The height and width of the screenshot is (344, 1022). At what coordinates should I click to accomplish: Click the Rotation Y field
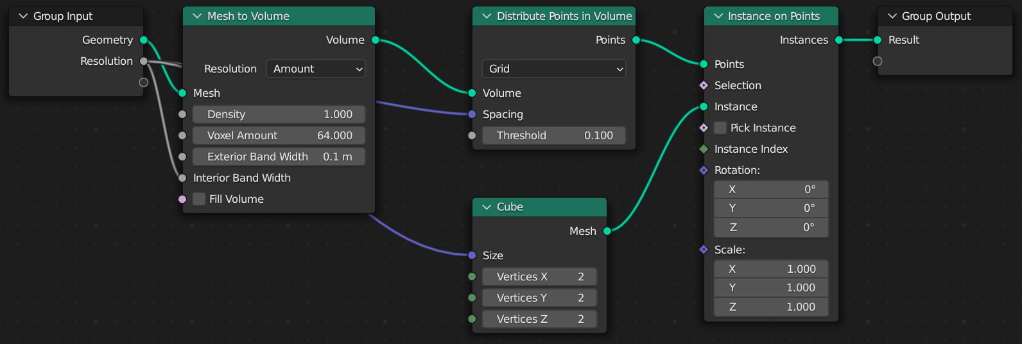771,208
